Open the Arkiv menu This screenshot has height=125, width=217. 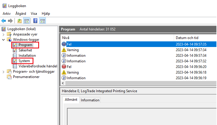(7, 14)
